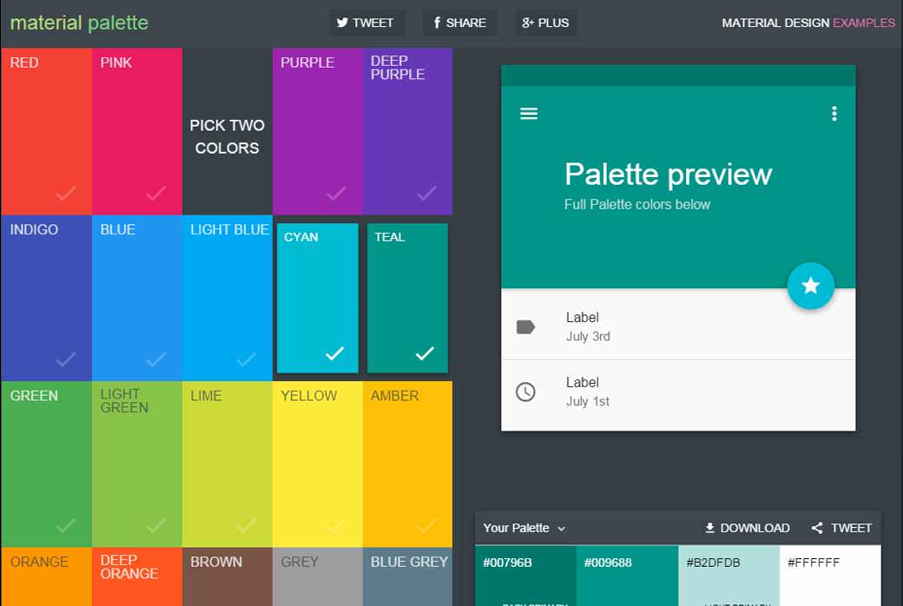Click the SHARE button

point(460,23)
